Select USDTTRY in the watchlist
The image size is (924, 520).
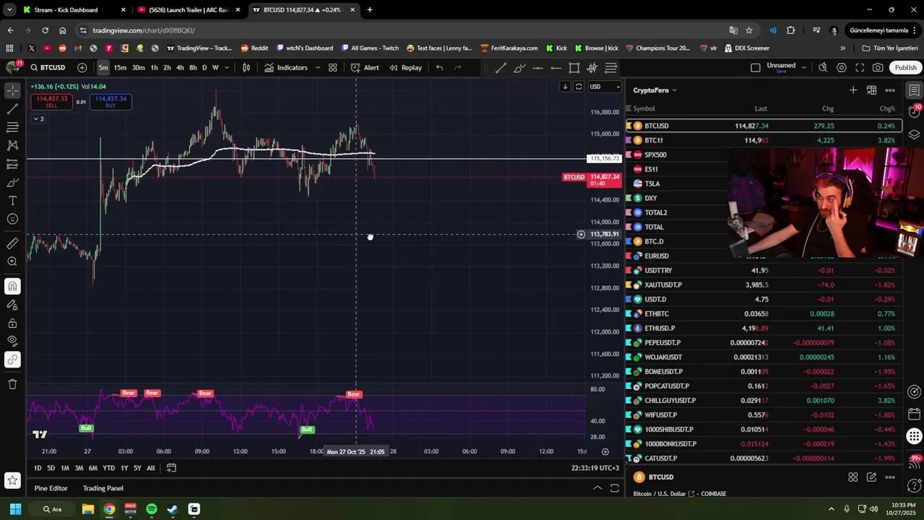pos(764,270)
